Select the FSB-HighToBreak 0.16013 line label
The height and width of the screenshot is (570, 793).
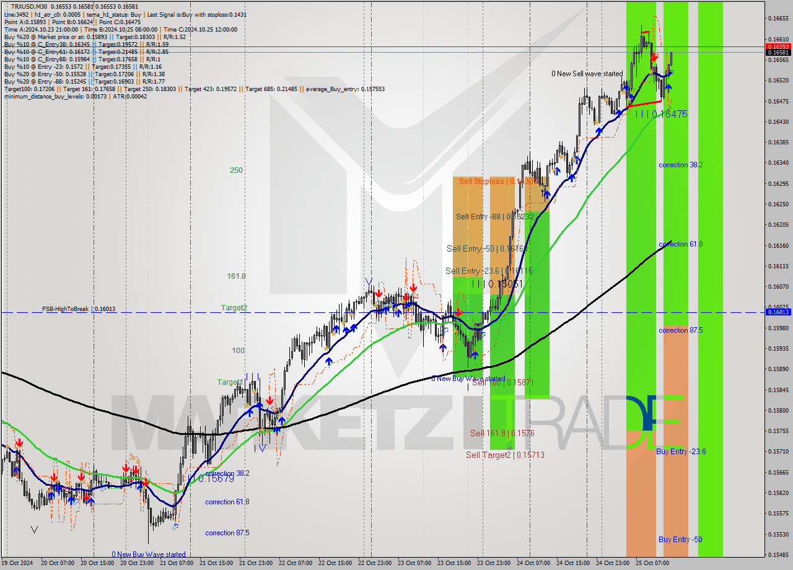79,309
